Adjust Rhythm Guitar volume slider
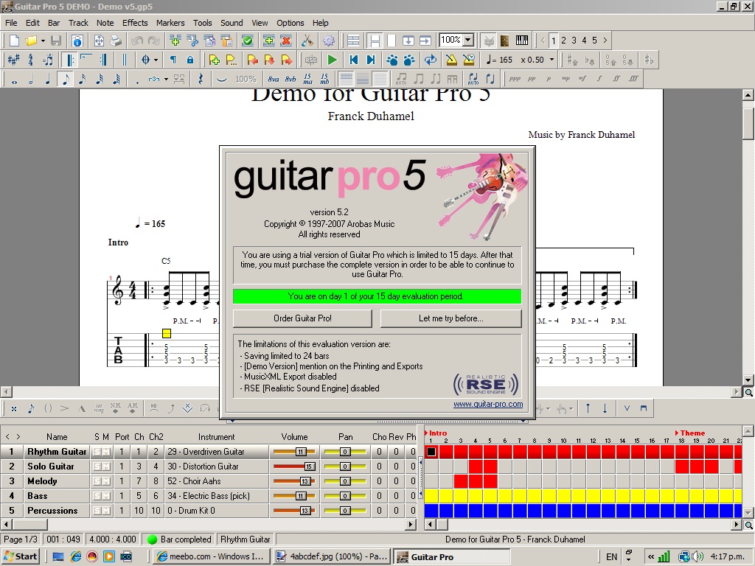755x566 pixels. pos(294,452)
